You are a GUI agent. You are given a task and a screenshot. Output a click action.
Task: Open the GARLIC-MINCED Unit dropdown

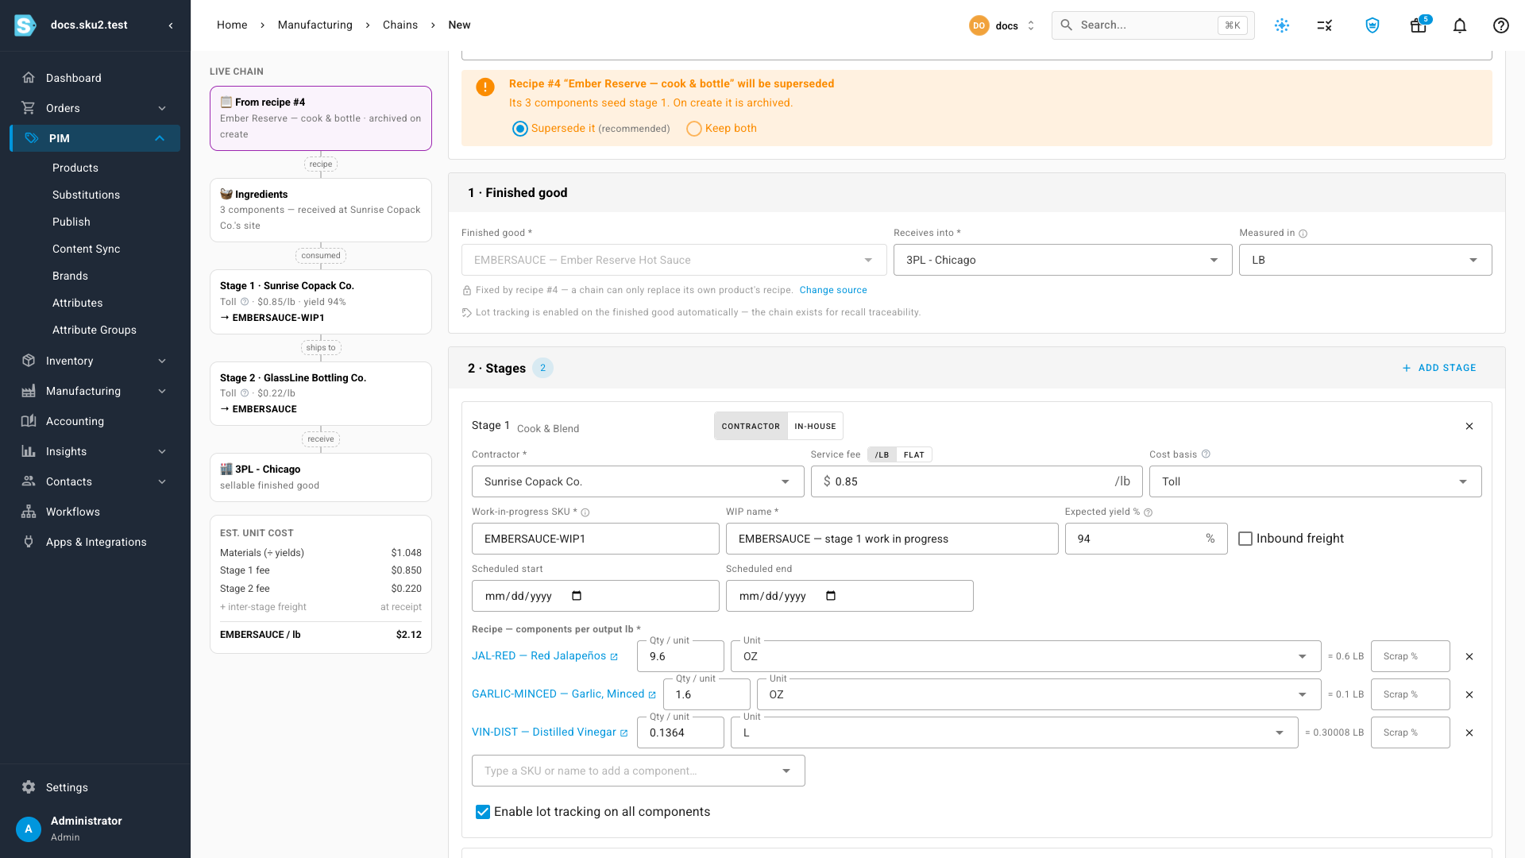[1039, 694]
